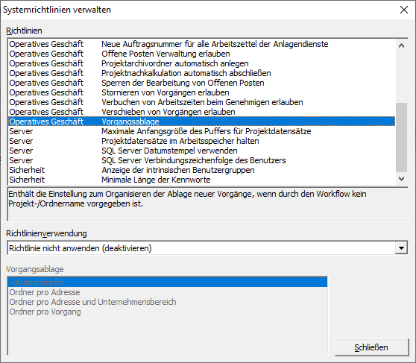Image resolution: width=416 pixels, height=363 pixels.
Task: Select 'Projektdatensätze im Arbeitsspeicher halten' policy
Action: coord(201,141)
